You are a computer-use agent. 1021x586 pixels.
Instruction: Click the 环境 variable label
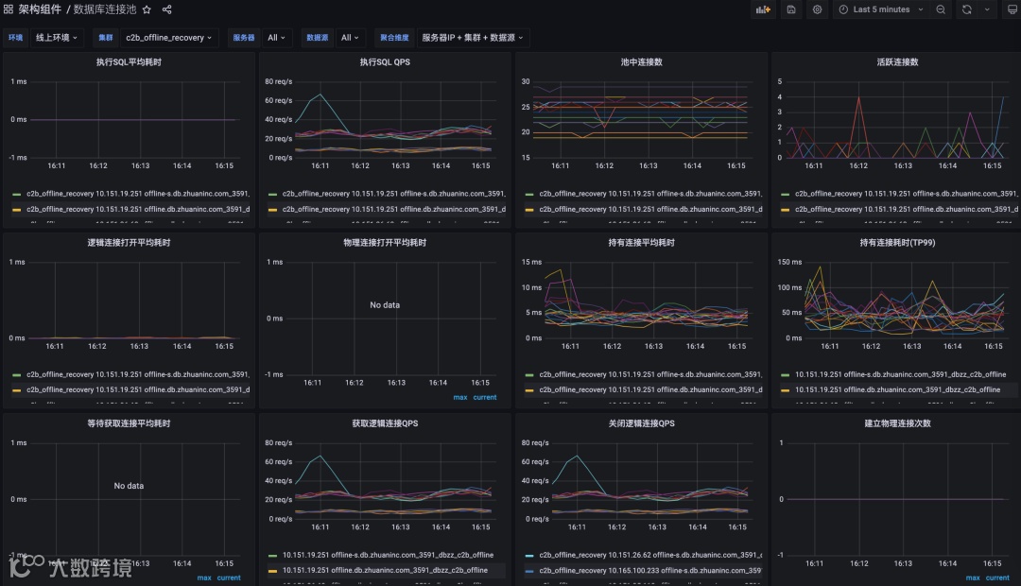[16, 38]
